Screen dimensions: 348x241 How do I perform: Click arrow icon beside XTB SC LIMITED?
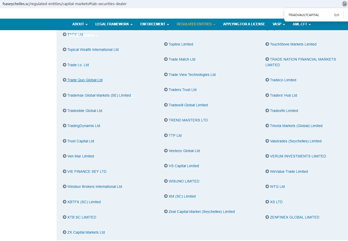64,217
